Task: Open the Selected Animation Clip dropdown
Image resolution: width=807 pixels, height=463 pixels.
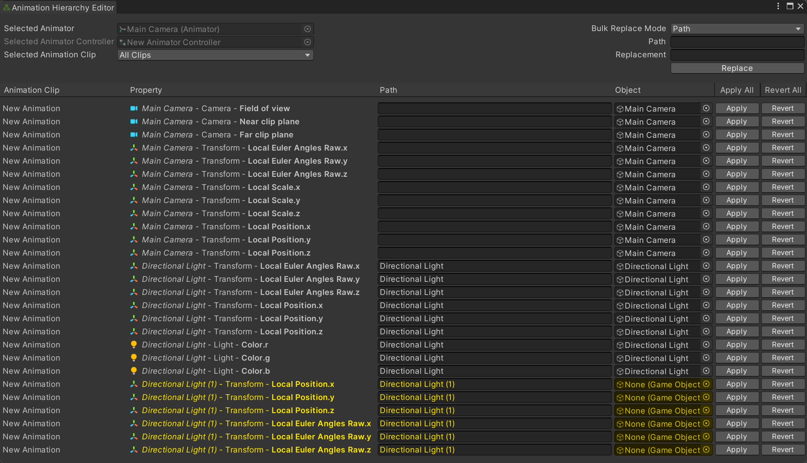Action: click(x=216, y=55)
